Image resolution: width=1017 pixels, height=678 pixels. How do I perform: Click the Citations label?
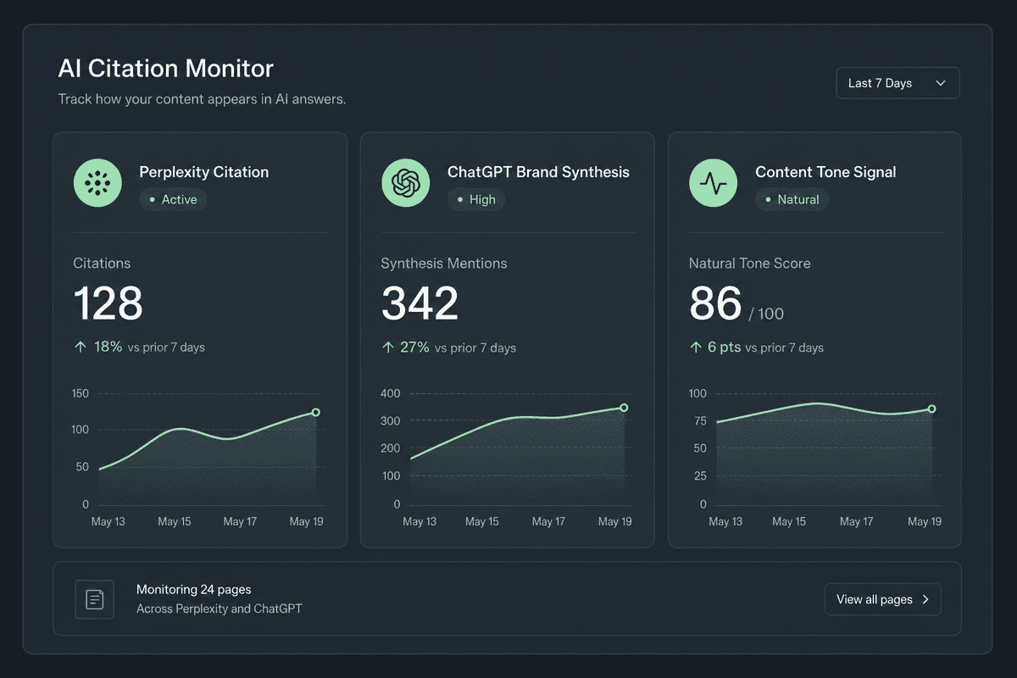coord(102,264)
